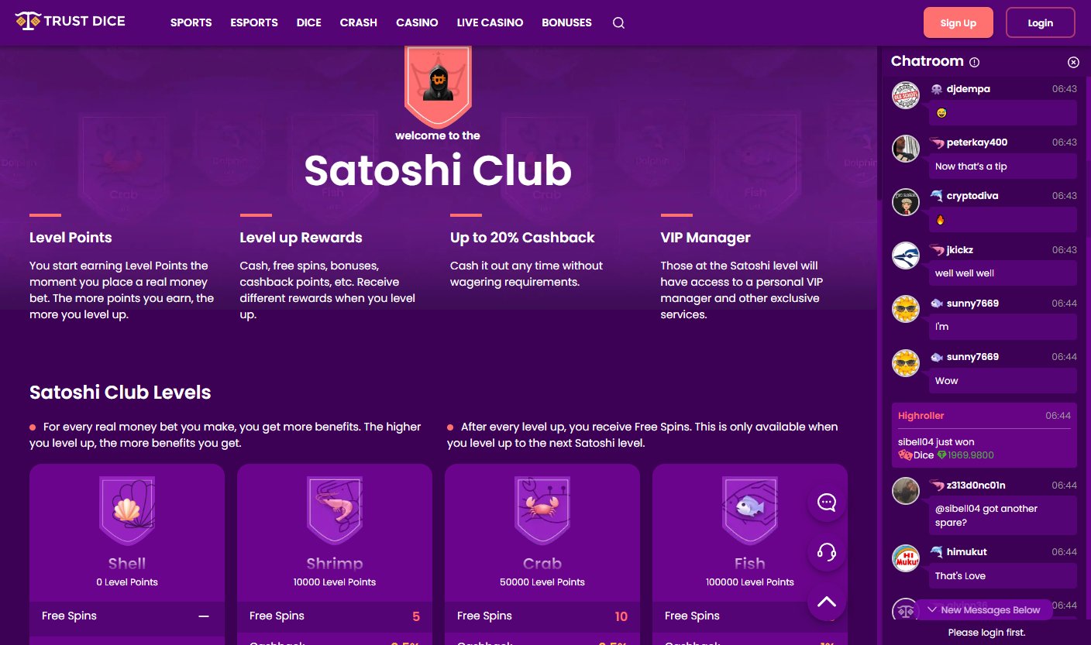1091x645 pixels.
Task: Open djdempa's chat avatar
Action: 906,95
